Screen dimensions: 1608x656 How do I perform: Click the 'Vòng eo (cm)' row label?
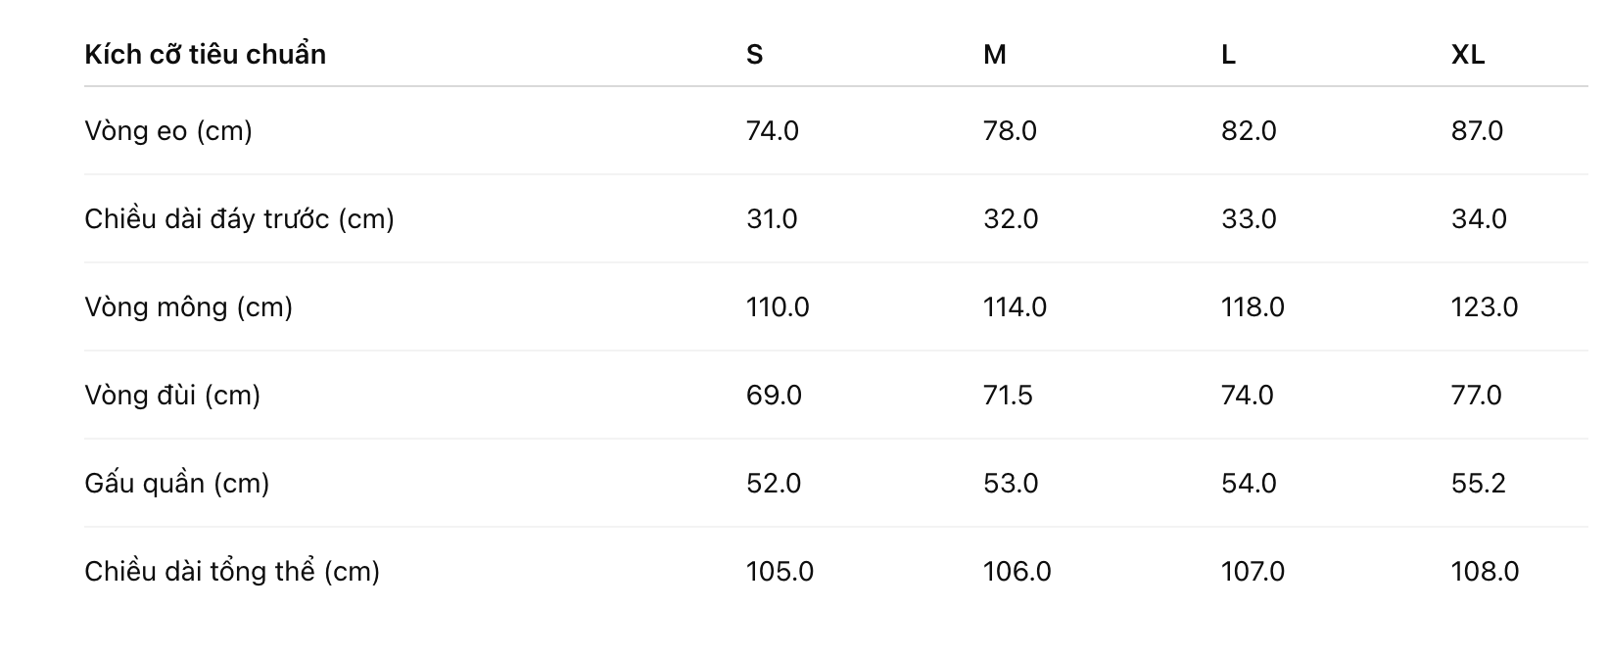tap(168, 131)
